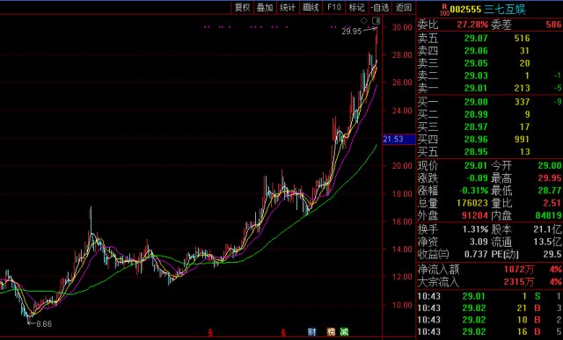Screen dimensions: 563x340
Task: Open the 复权 adjustment menu
Action: (242, 7)
